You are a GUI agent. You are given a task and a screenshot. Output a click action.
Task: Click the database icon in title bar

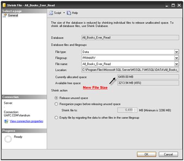(x=4, y=5)
